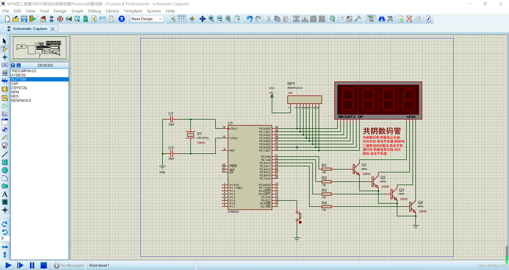This screenshot has height=270, width=509.
Task: Open the File menu
Action: point(6,11)
